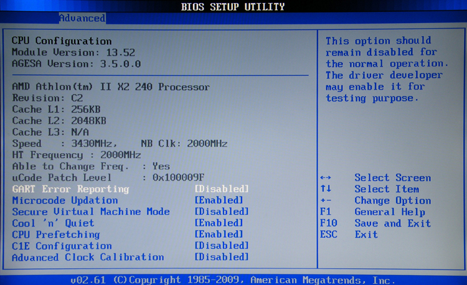Click Cache L3: N/A line
Viewport: 467px width, 285px height.
50,132
